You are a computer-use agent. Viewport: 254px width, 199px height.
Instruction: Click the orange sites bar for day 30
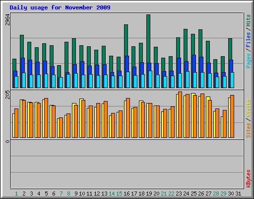pos(232,116)
